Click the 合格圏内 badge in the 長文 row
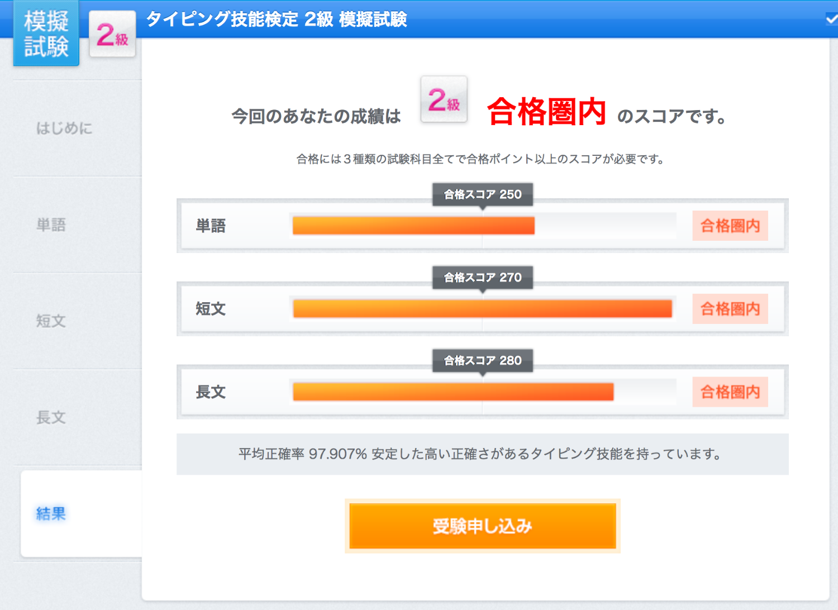 730,392
